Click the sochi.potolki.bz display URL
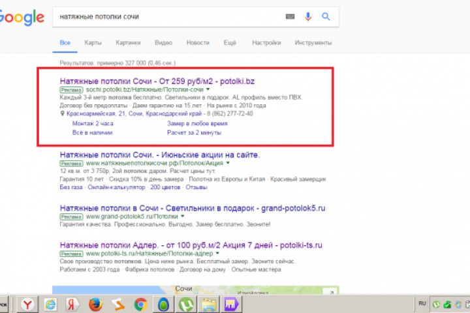The image size is (470, 313). (144, 89)
